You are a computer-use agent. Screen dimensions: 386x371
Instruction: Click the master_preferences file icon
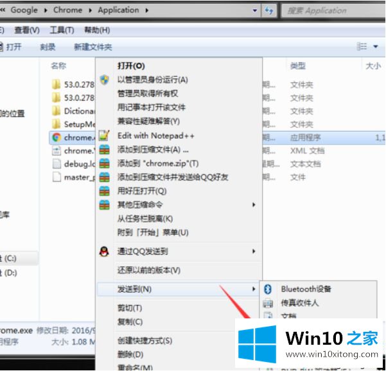pyautogui.click(x=57, y=177)
